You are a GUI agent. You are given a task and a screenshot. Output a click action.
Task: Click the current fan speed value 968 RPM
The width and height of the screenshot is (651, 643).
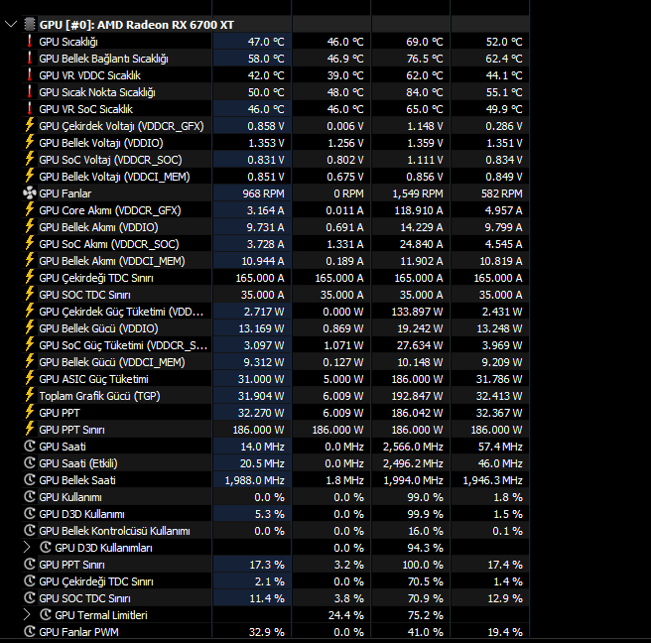click(264, 193)
